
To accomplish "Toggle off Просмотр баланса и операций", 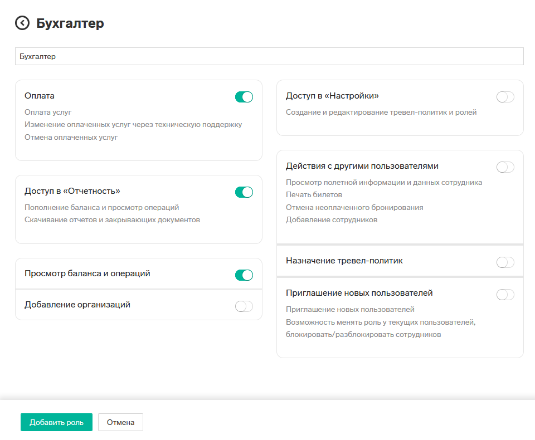I will pos(244,275).
